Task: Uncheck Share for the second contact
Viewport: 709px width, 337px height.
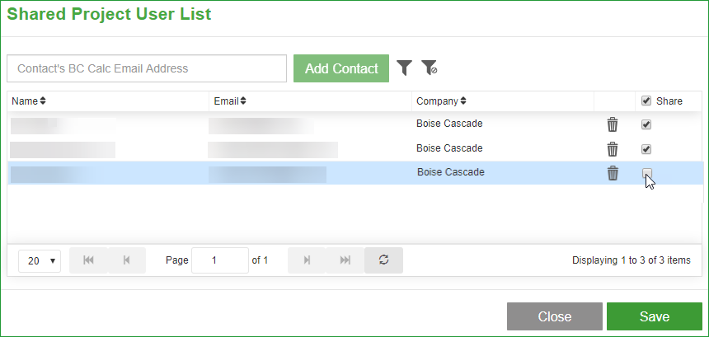Action: point(646,149)
